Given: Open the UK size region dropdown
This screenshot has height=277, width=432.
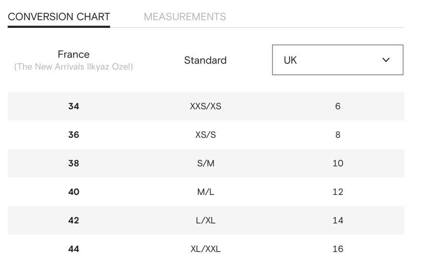Looking at the screenshot, I should (337, 60).
